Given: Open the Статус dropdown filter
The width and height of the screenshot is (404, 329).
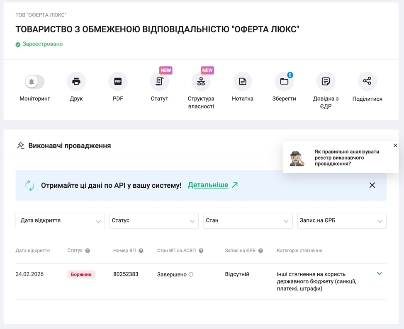Looking at the screenshot, I should coord(154,221).
